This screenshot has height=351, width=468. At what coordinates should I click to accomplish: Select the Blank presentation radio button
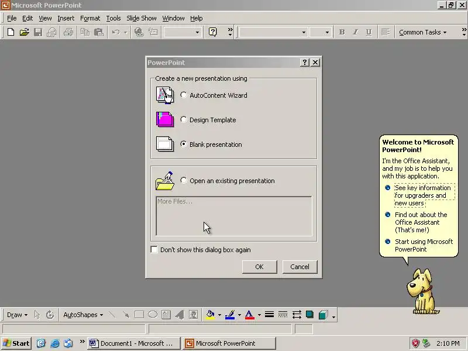(x=184, y=144)
